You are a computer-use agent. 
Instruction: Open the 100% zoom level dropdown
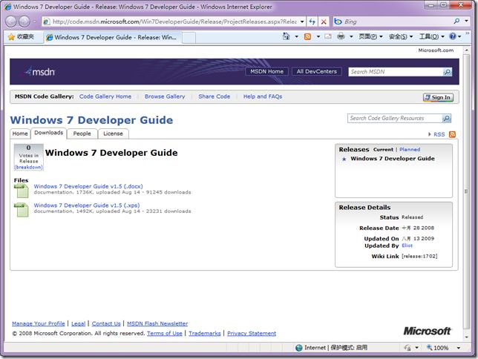point(458,348)
